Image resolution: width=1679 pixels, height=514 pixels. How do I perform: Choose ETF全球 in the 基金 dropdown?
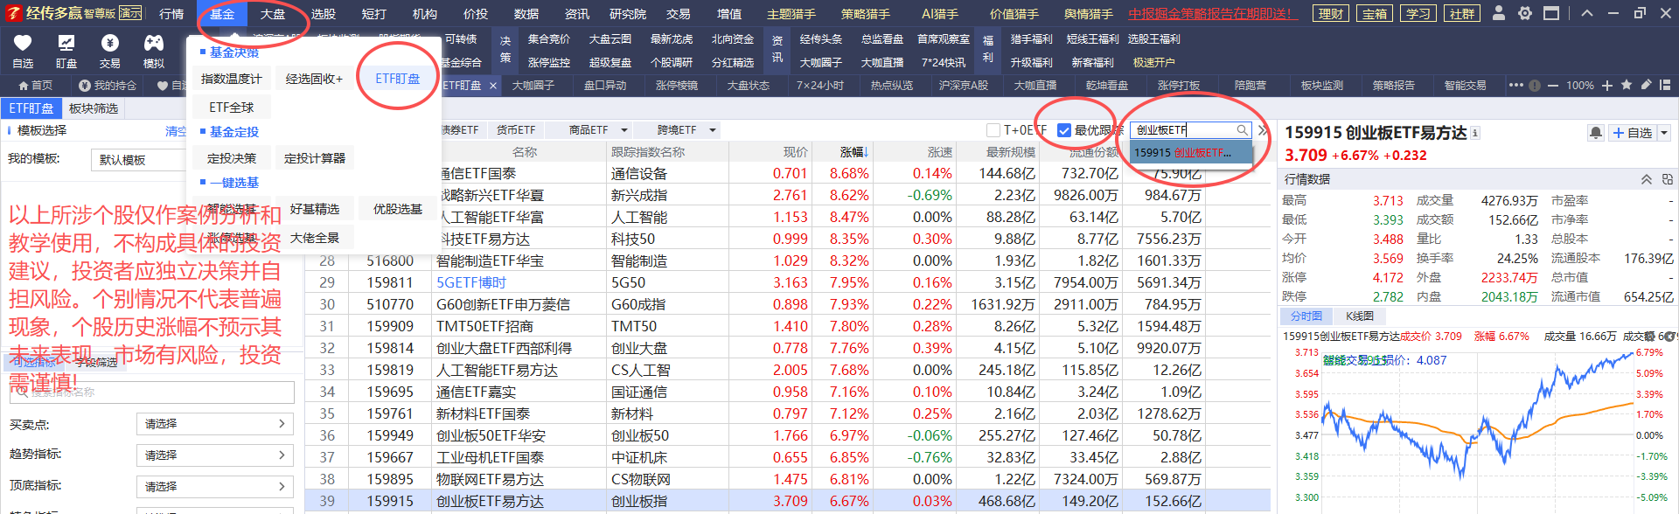(232, 108)
